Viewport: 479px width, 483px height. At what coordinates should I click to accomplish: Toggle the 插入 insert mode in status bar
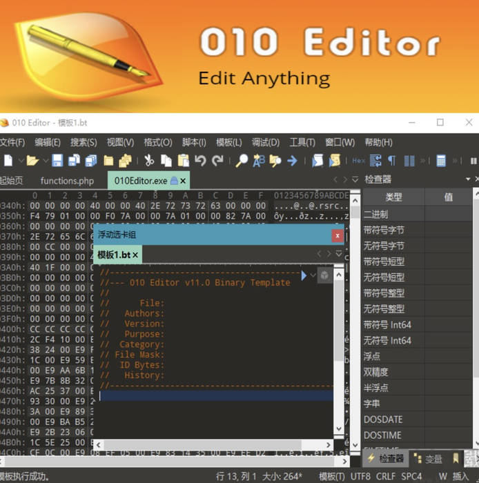coord(460,476)
